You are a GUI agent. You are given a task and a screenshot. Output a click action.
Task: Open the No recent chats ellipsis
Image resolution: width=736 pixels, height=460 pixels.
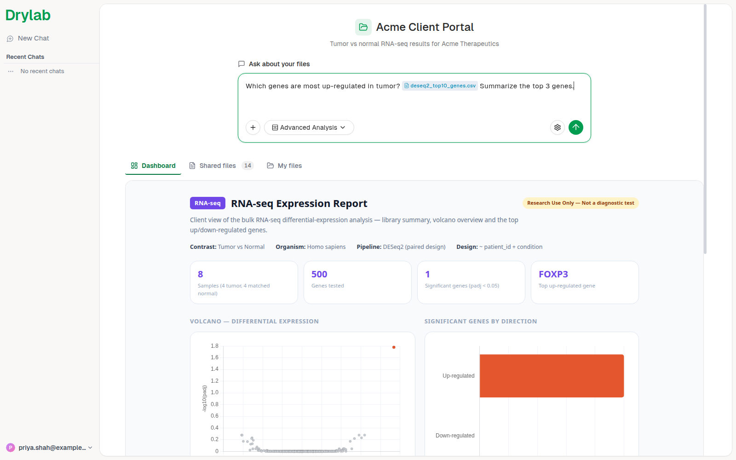[11, 71]
